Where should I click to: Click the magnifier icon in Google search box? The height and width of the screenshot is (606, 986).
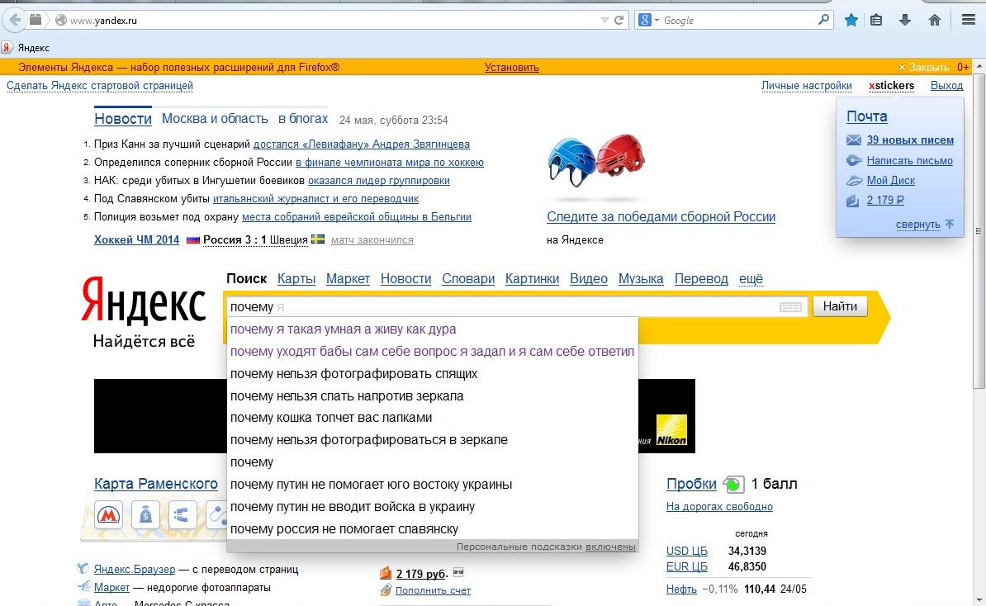pos(823,20)
